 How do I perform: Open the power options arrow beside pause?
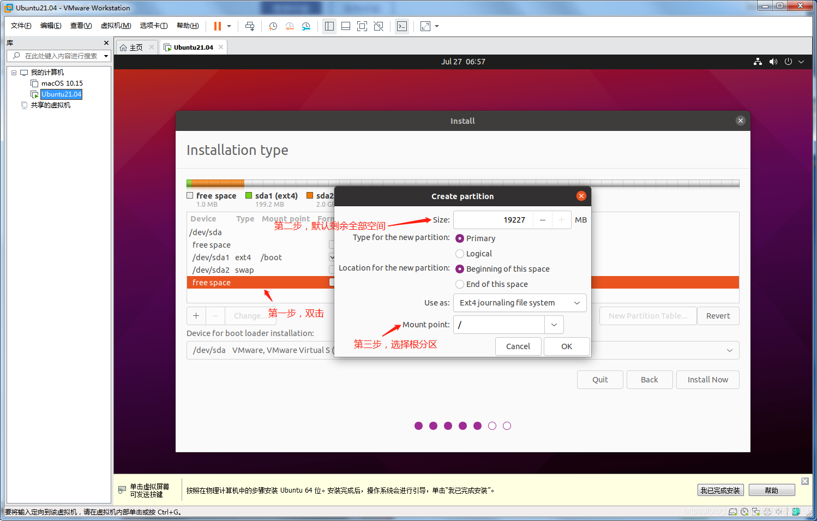[229, 26]
